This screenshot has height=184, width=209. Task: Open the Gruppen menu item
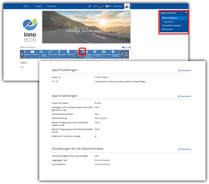click(39, 6)
